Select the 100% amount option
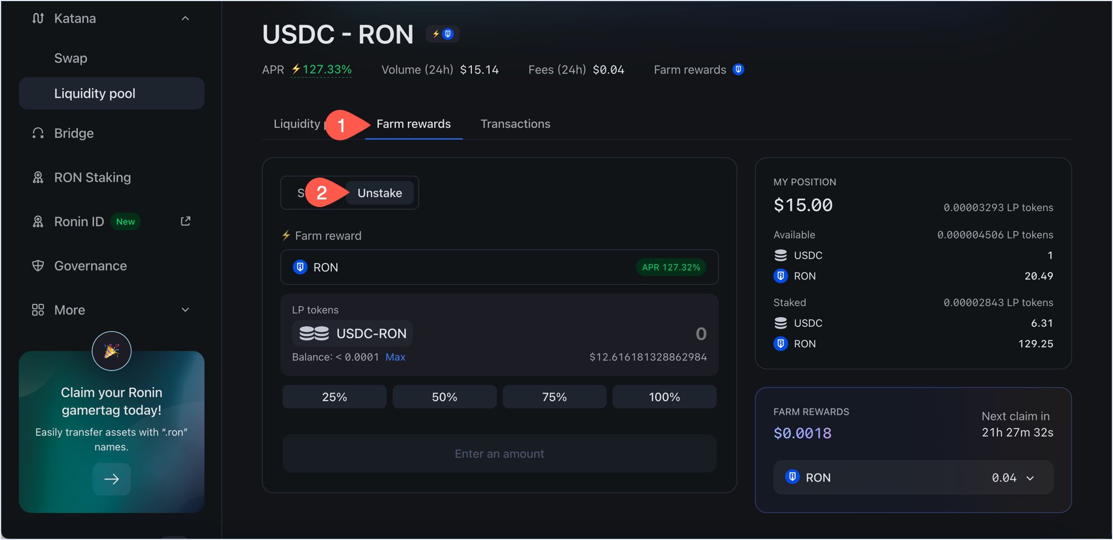 [x=664, y=397]
